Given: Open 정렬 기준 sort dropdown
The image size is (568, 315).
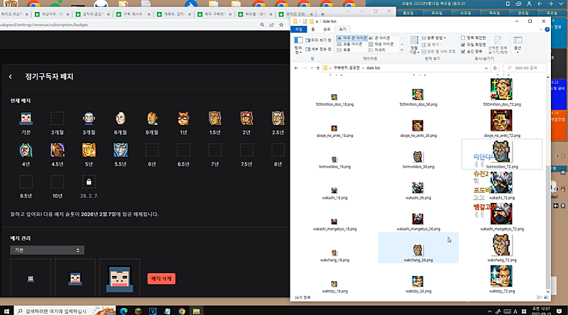Looking at the screenshot, I should [x=414, y=45].
